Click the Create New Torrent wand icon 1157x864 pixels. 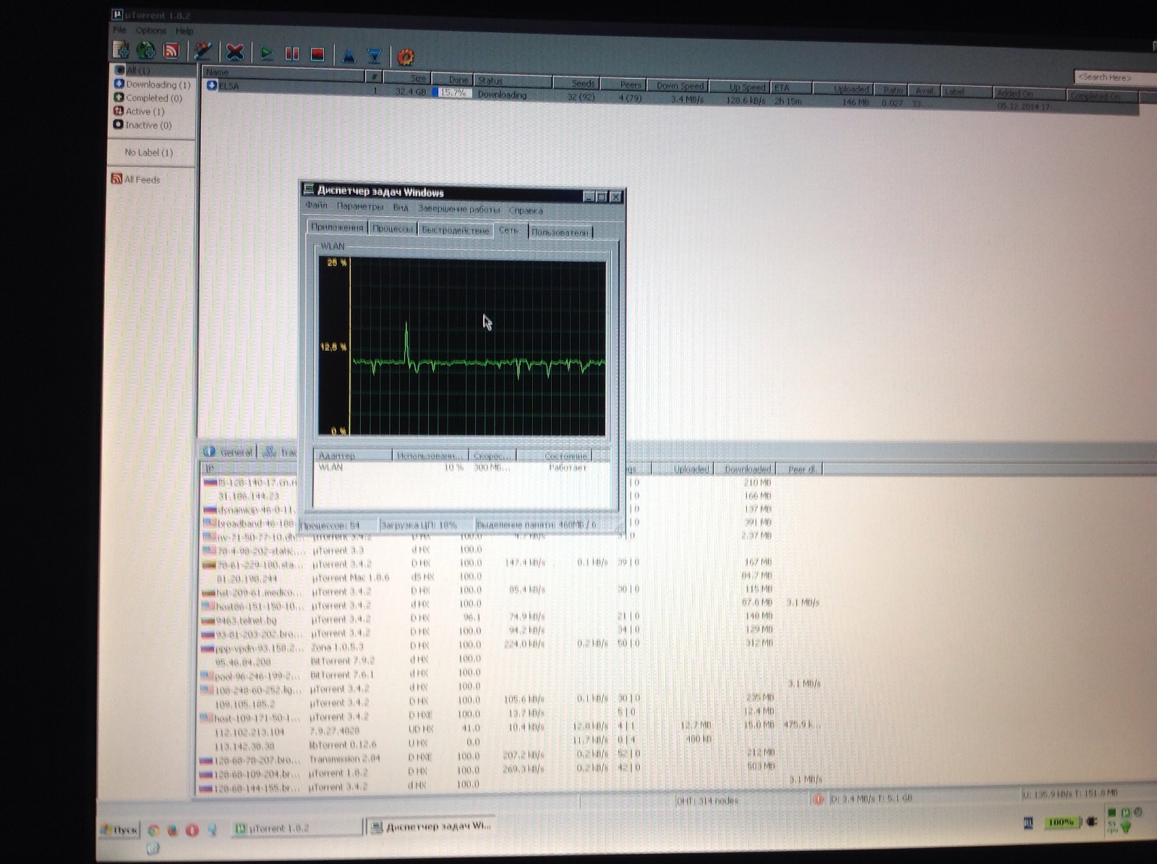click(203, 51)
